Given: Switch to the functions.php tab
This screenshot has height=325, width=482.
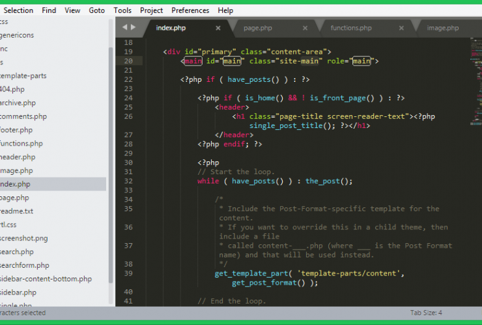Looking at the screenshot, I should click(x=351, y=28).
